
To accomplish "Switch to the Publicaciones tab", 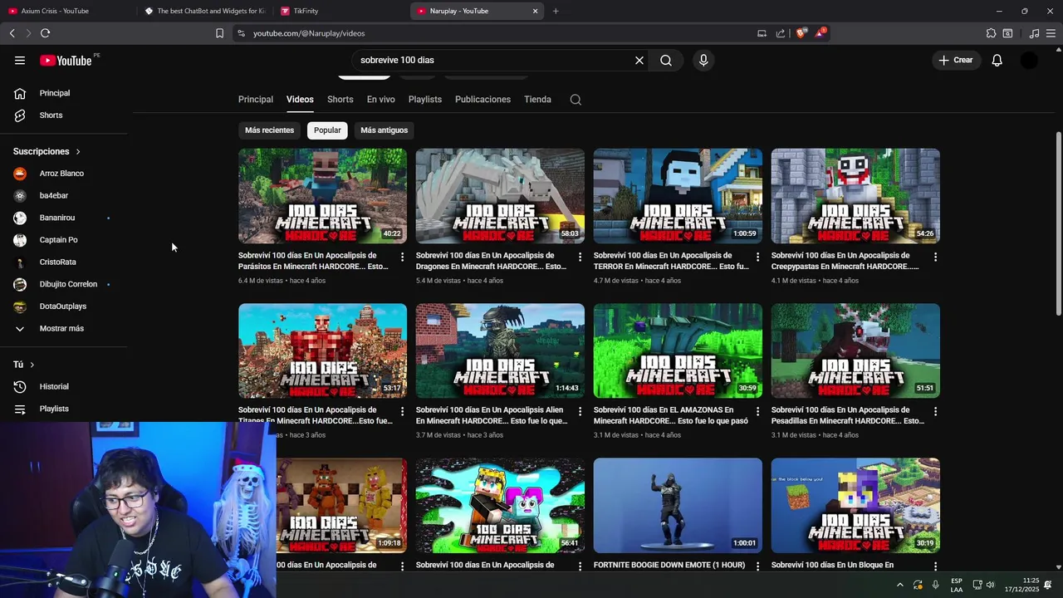I will coord(483,100).
